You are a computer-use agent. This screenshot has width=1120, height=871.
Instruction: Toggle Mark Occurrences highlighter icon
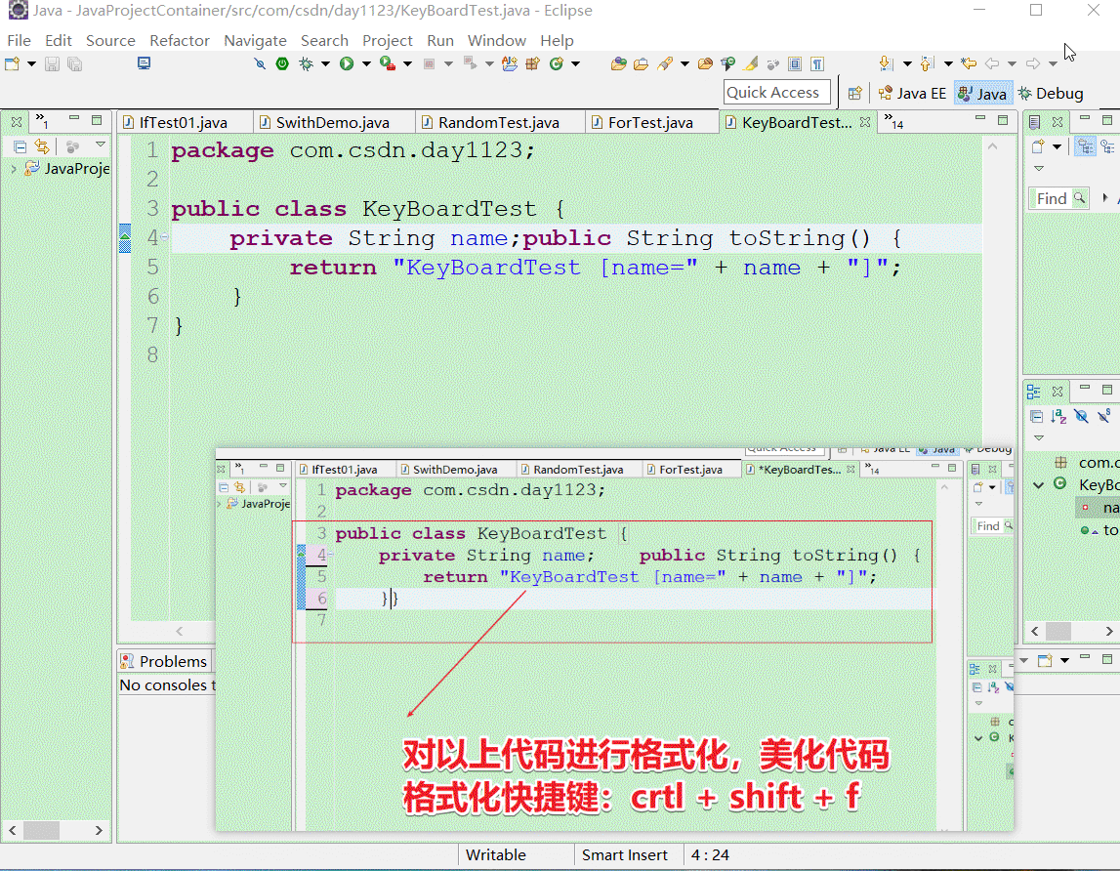751,63
